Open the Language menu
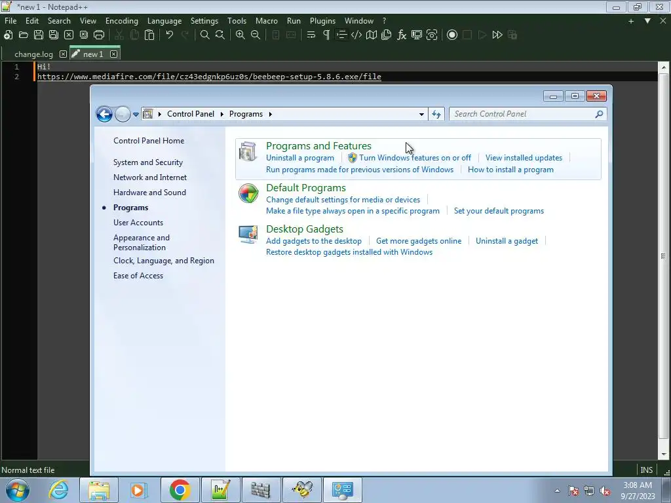Screen dimensions: 671x503 coord(164,20)
